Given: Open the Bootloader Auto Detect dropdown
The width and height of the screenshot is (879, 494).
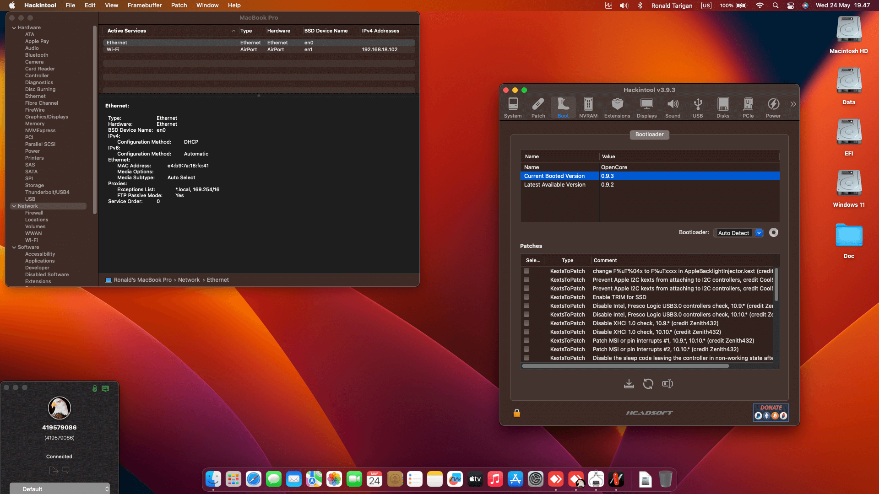Looking at the screenshot, I should pyautogui.click(x=738, y=233).
